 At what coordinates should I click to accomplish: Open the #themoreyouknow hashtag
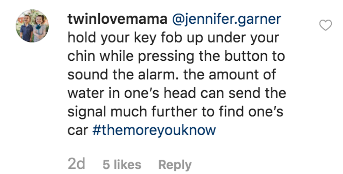pos(154,130)
